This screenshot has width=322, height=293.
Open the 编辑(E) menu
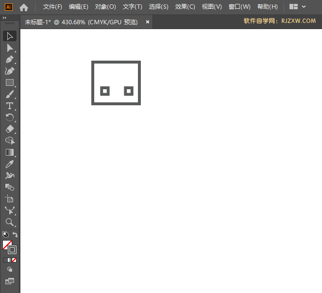click(79, 7)
